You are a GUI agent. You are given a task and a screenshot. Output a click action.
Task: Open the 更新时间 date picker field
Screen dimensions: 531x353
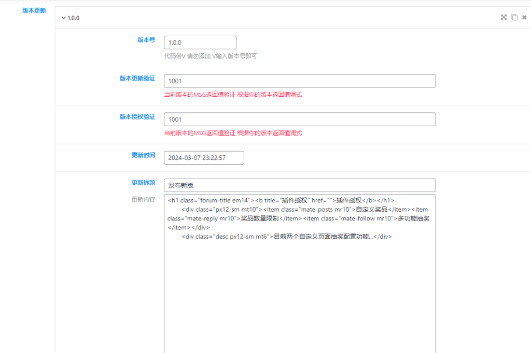click(x=204, y=157)
